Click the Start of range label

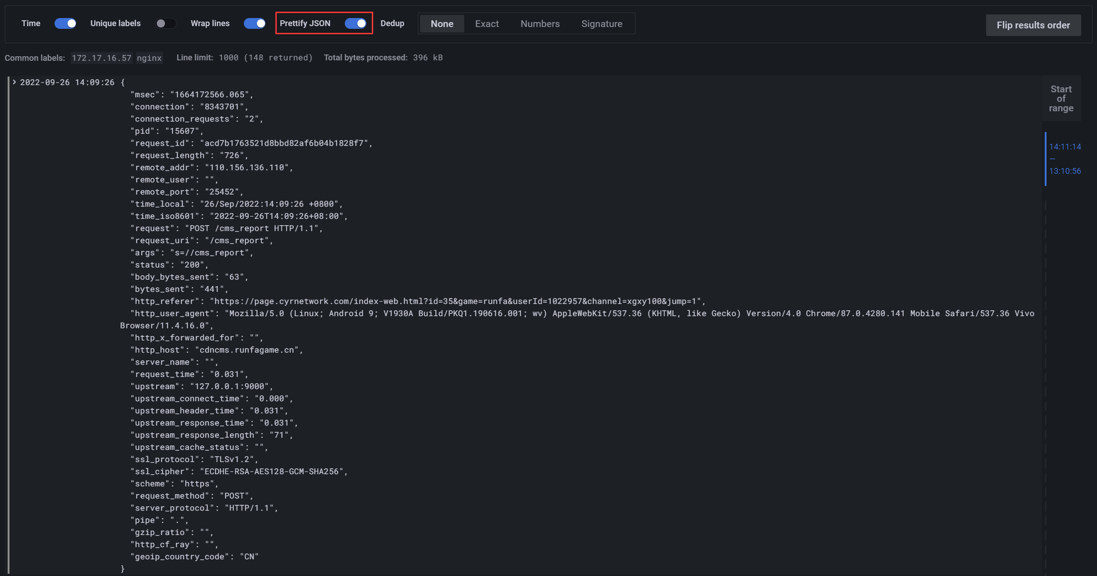pyautogui.click(x=1061, y=98)
